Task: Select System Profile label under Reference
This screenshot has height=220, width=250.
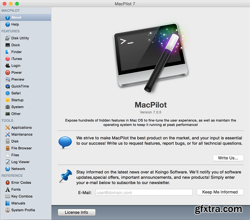Action: coord(23,210)
